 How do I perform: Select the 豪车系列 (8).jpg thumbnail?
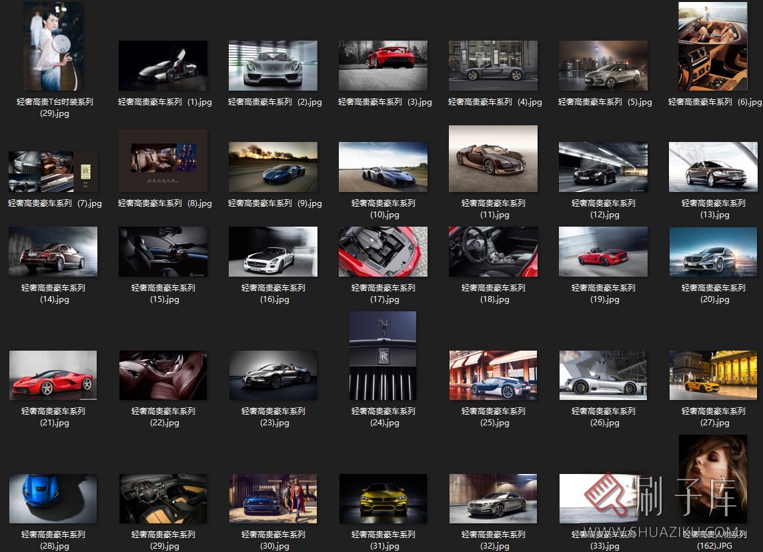[163, 160]
